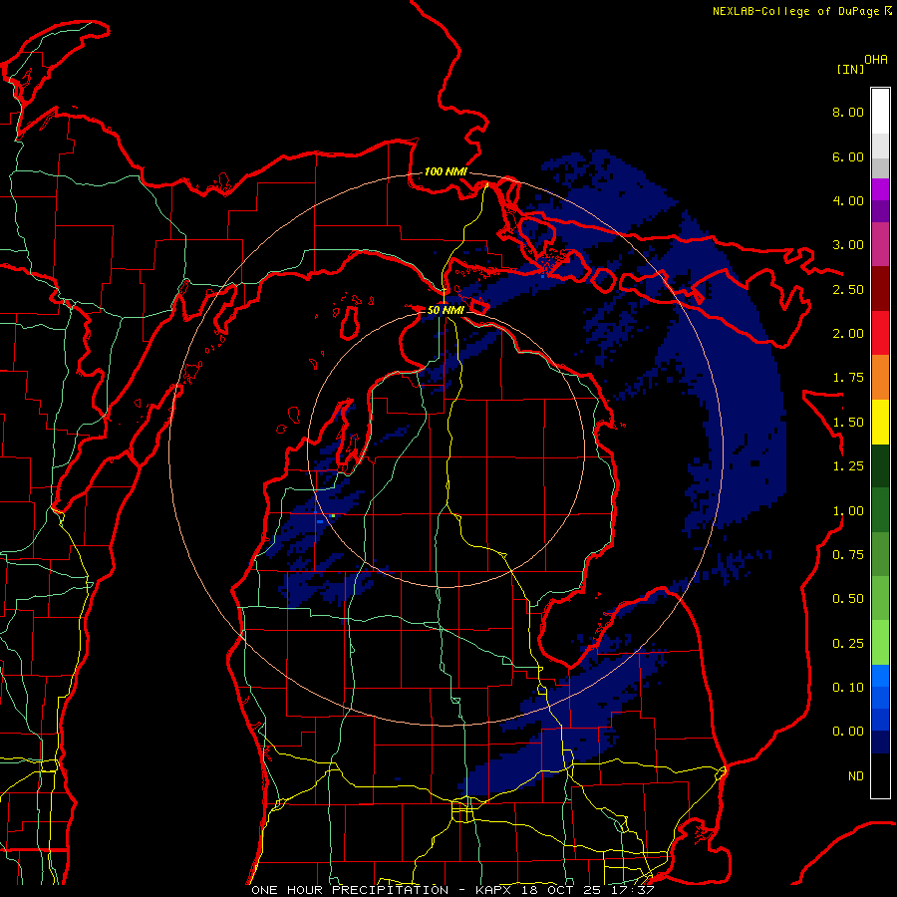Image resolution: width=897 pixels, height=897 pixels.
Task: Select the ND no-data legend label
Action: click(856, 776)
